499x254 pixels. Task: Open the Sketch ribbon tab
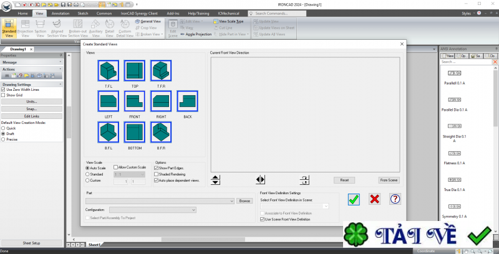tap(83, 13)
